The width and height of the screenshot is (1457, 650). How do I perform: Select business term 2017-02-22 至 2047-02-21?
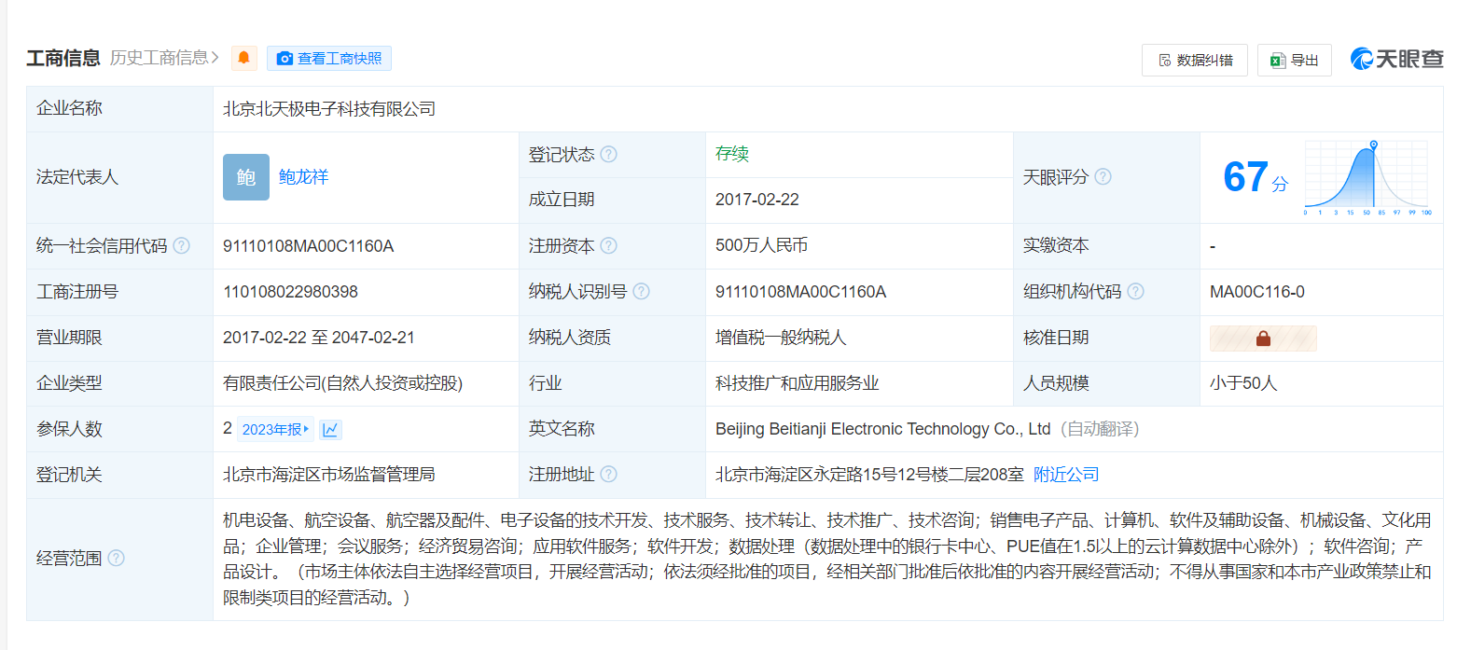pos(319,338)
